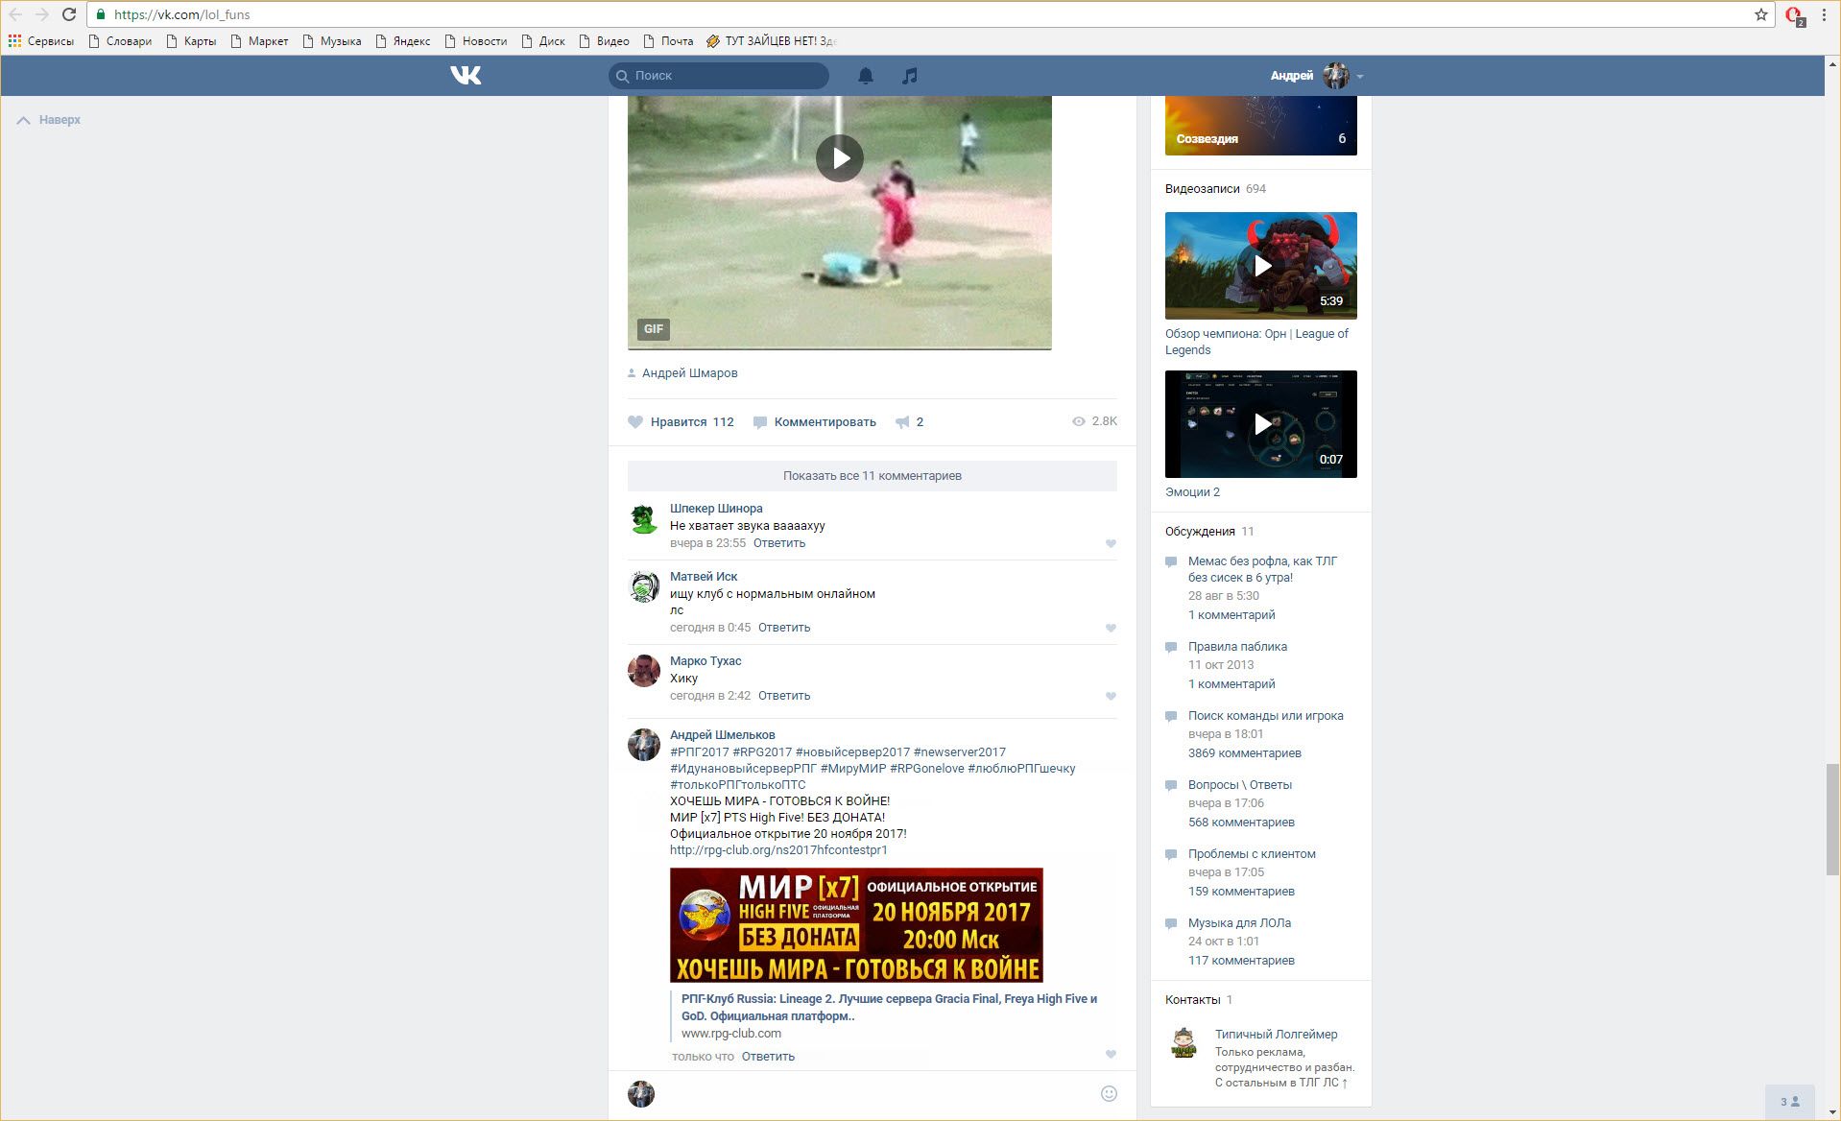
Task: Like the post via Нравится heart
Action: (635, 422)
